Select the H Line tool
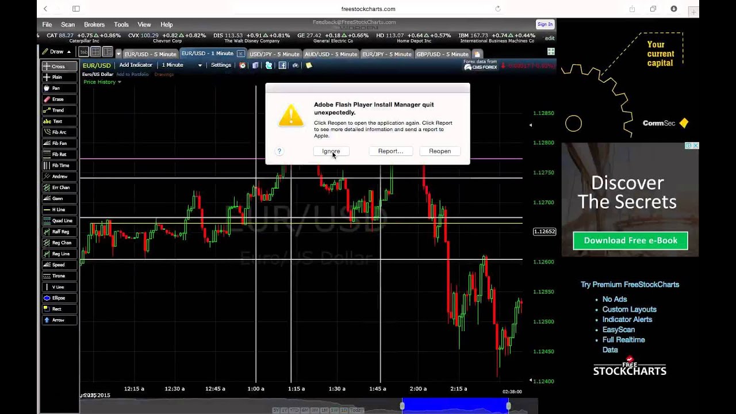The image size is (736, 414). [x=59, y=210]
